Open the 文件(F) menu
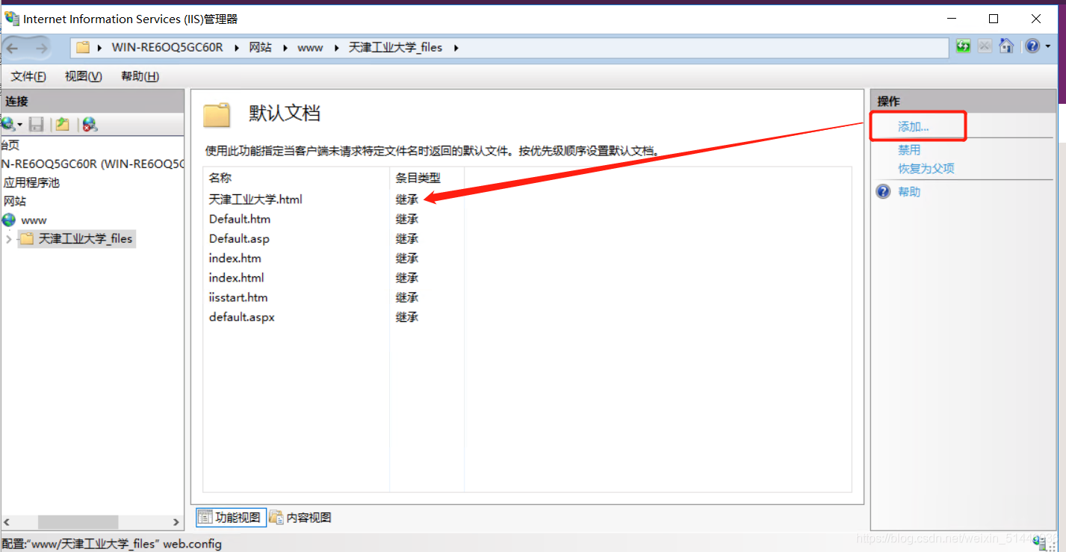Image resolution: width=1066 pixels, height=552 pixels. point(28,76)
